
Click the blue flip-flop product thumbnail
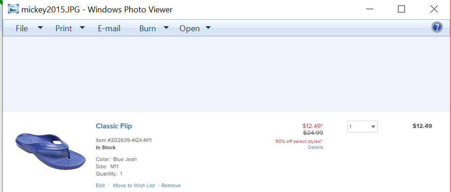(x=50, y=150)
